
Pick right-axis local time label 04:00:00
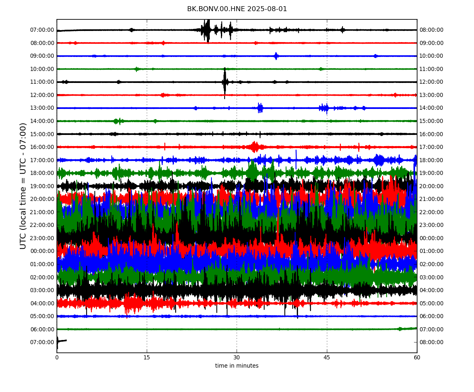pos(432,290)
